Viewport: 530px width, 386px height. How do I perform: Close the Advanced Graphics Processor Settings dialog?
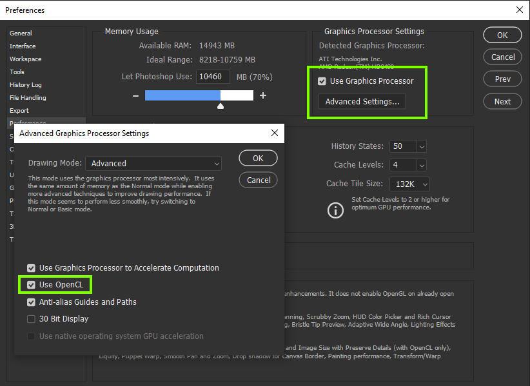click(x=275, y=133)
